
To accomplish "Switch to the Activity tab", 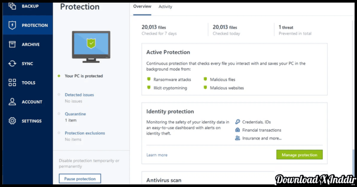I will 165,7.
